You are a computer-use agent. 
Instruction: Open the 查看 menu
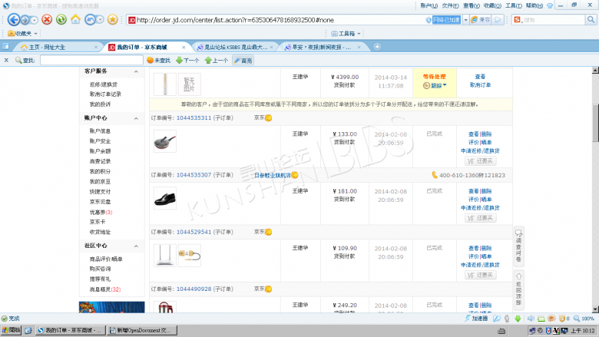click(x=472, y=5)
